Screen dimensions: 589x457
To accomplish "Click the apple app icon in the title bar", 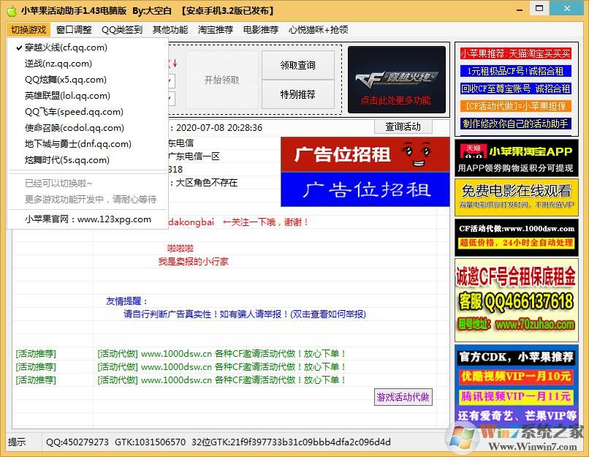I will coord(12,10).
